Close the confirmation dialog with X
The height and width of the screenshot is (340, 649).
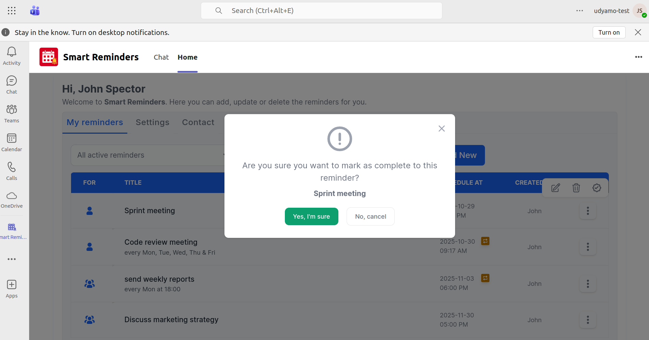point(441,129)
